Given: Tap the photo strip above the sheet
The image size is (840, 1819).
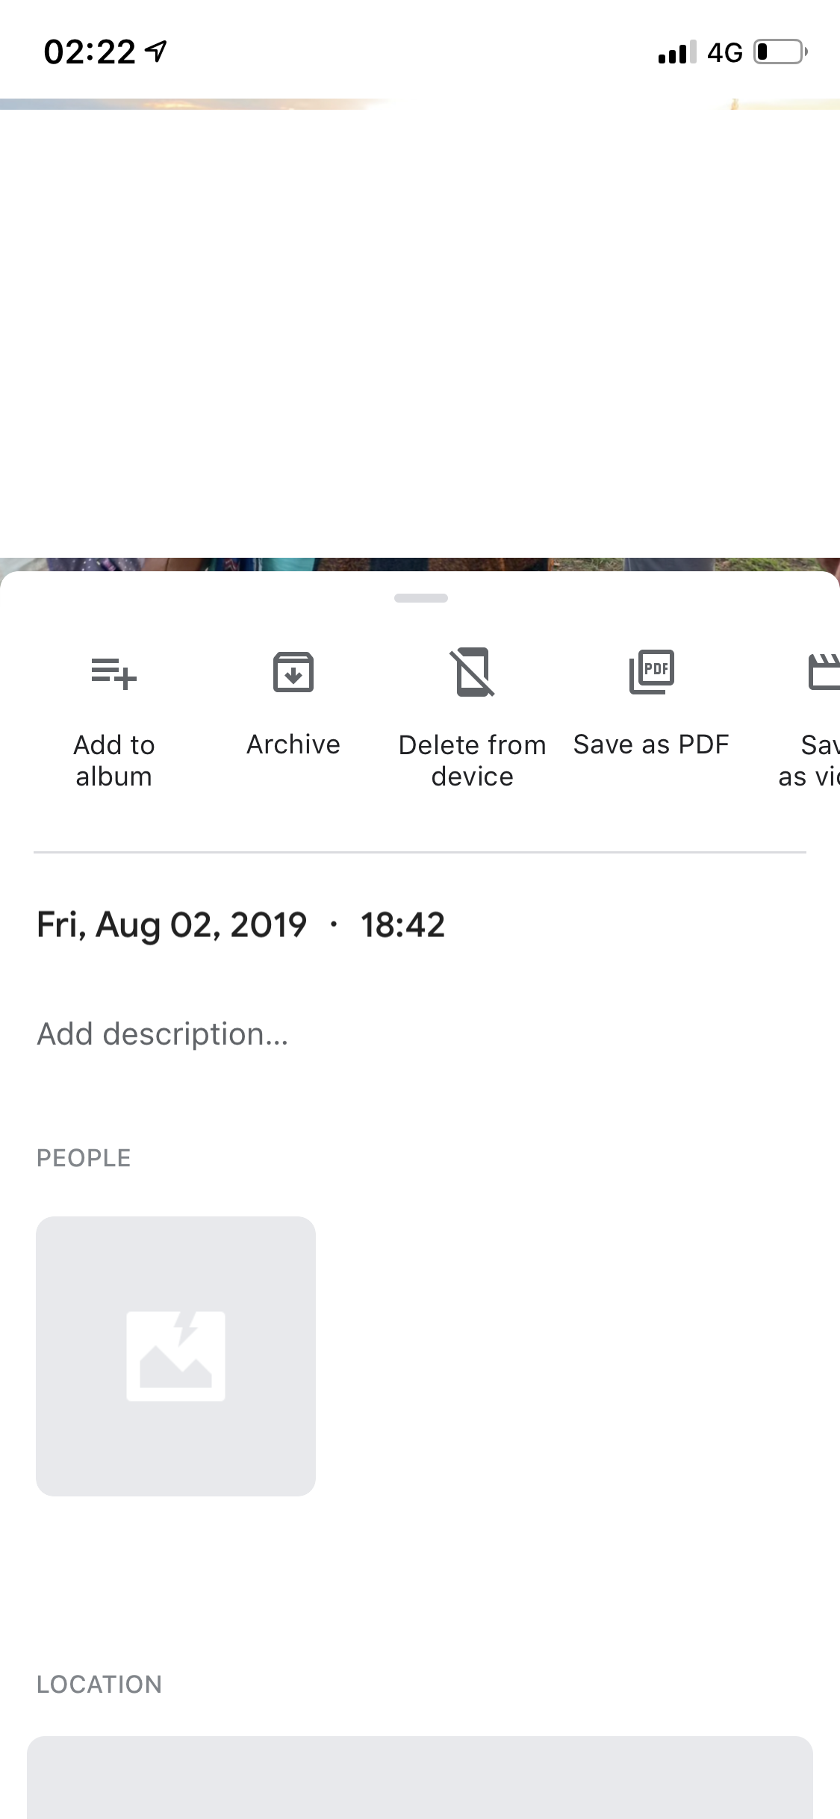Looking at the screenshot, I should click(x=420, y=565).
